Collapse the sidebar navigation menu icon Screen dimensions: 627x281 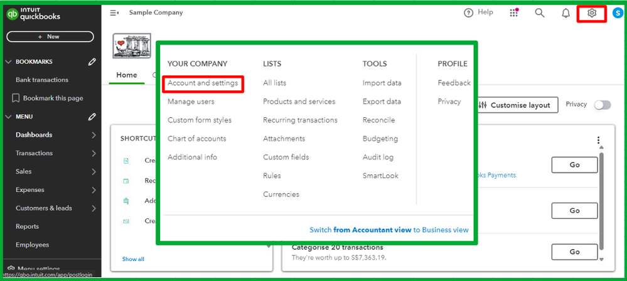[x=114, y=13]
